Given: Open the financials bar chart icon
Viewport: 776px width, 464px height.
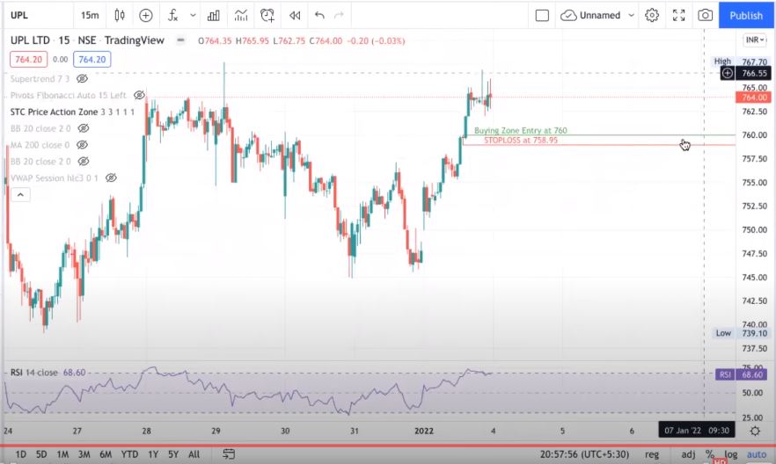Looking at the screenshot, I should pos(213,15).
